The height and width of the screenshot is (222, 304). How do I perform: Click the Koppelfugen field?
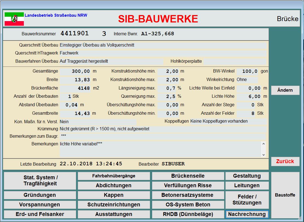click(228, 122)
